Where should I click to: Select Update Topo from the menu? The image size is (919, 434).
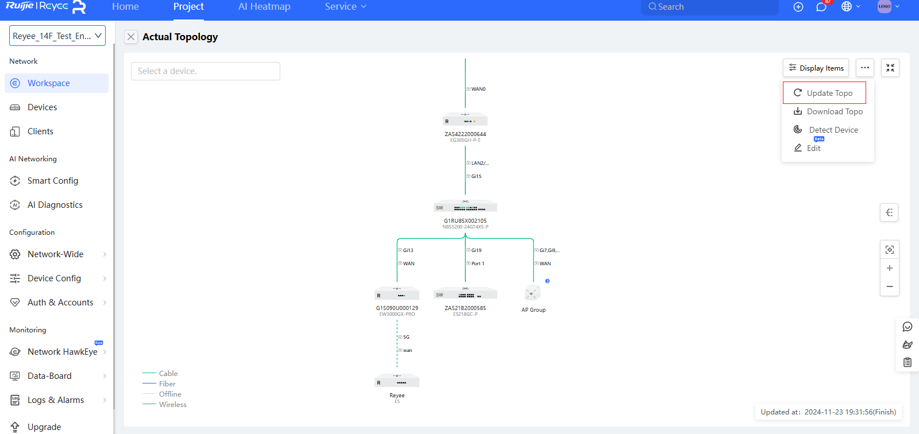click(824, 93)
